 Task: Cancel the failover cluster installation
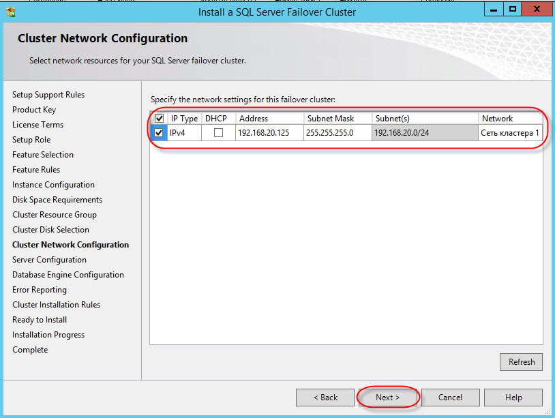tap(450, 398)
